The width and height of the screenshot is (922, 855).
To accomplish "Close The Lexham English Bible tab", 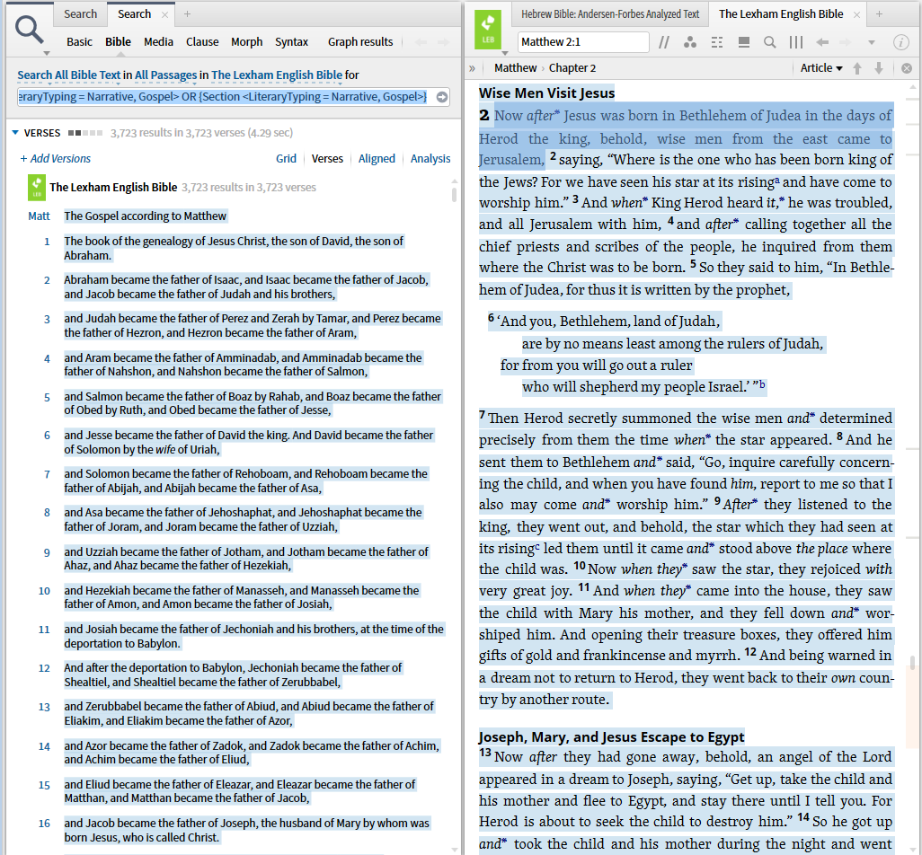I will (857, 14).
